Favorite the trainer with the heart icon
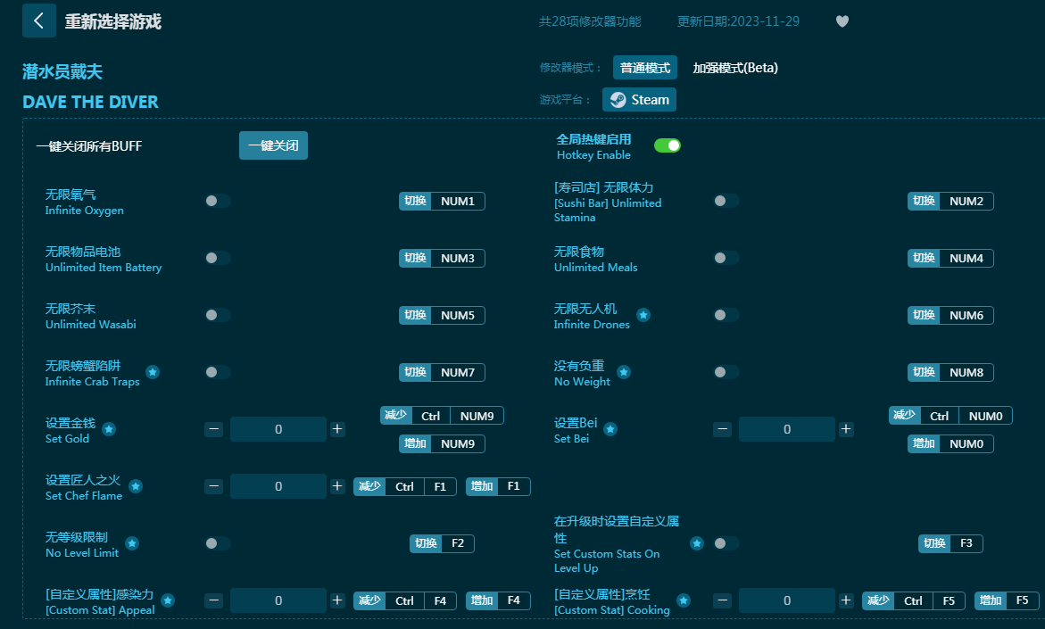The height and width of the screenshot is (629, 1045). click(842, 21)
